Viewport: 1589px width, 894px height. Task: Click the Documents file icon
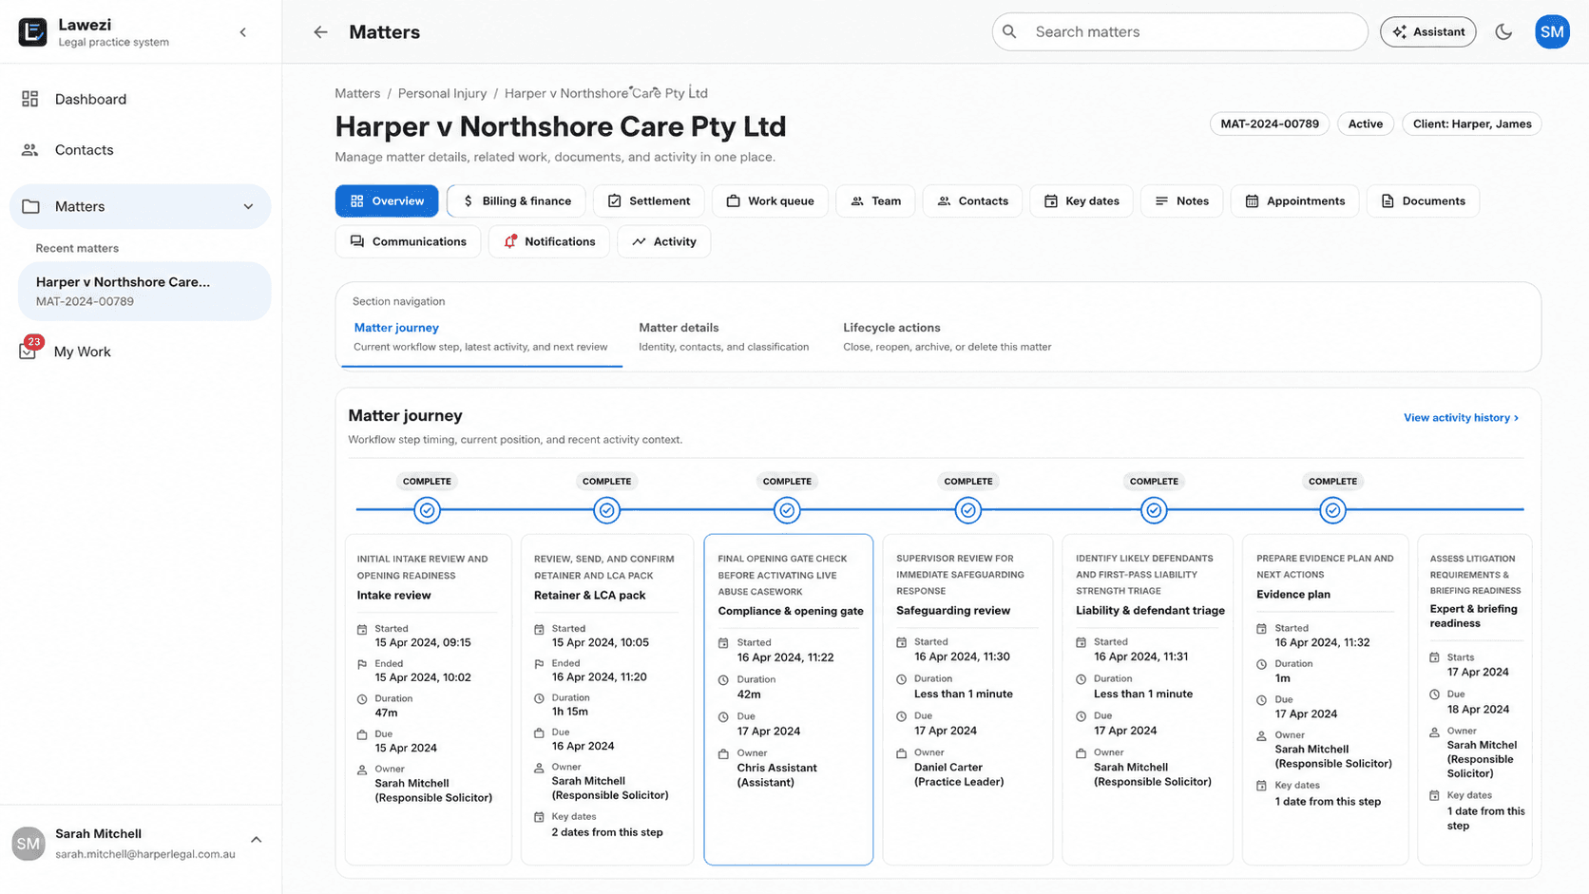point(1388,200)
